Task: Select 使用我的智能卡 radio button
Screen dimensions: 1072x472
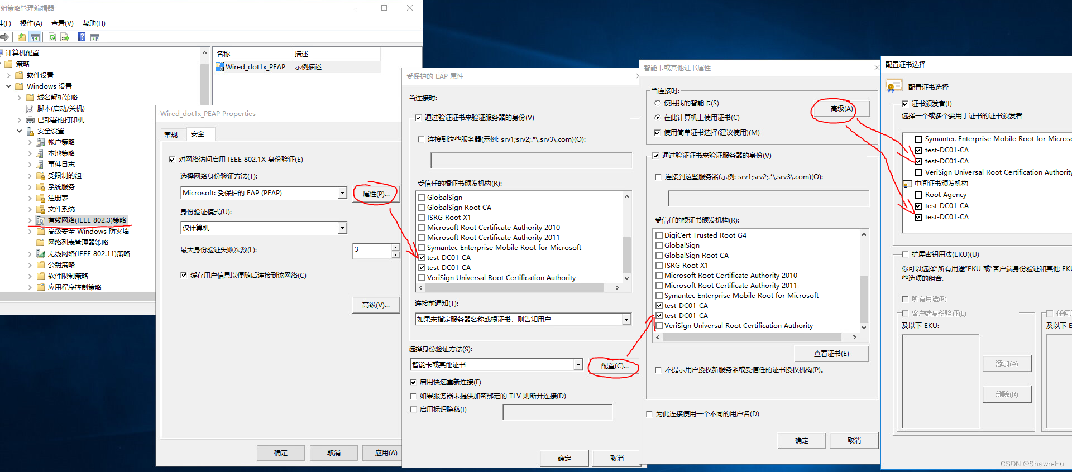Action: click(657, 103)
